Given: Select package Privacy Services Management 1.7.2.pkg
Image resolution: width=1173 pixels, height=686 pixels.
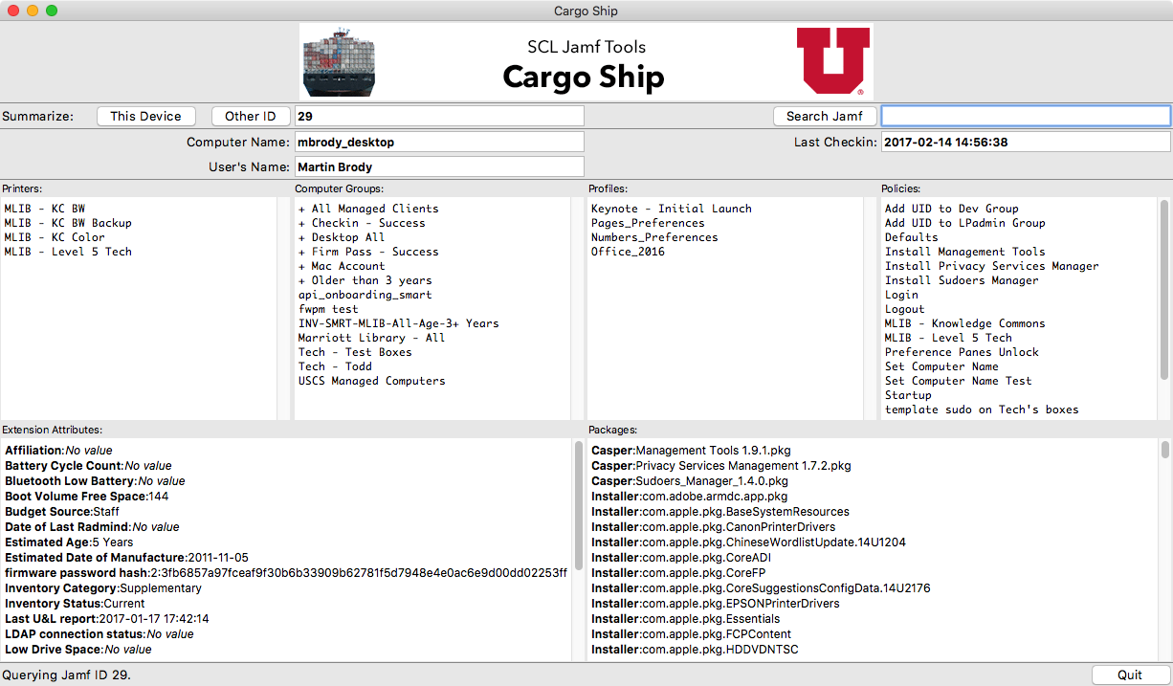Looking at the screenshot, I should click(720, 466).
